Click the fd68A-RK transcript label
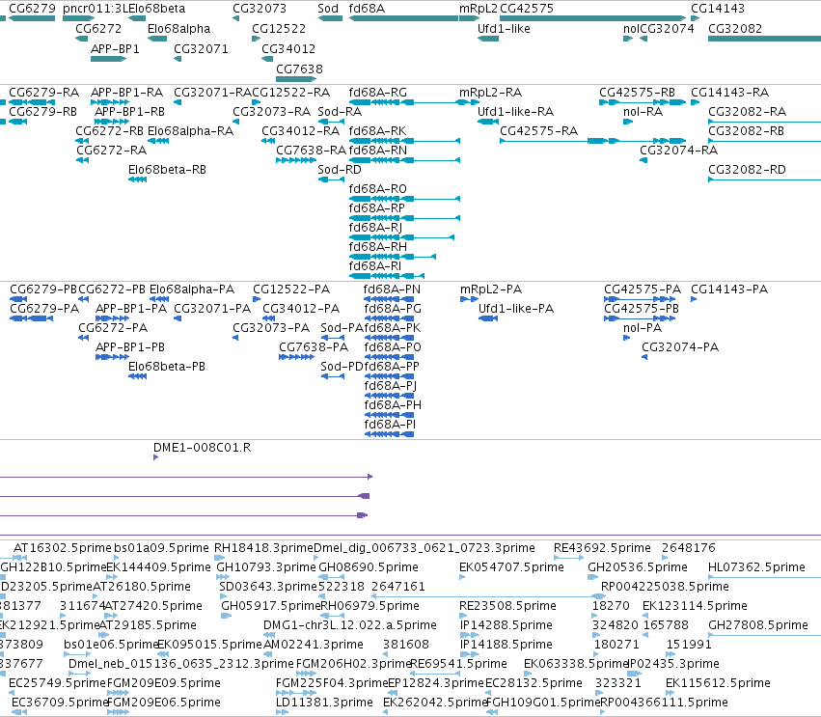This screenshot has height=717, width=821. click(x=377, y=131)
